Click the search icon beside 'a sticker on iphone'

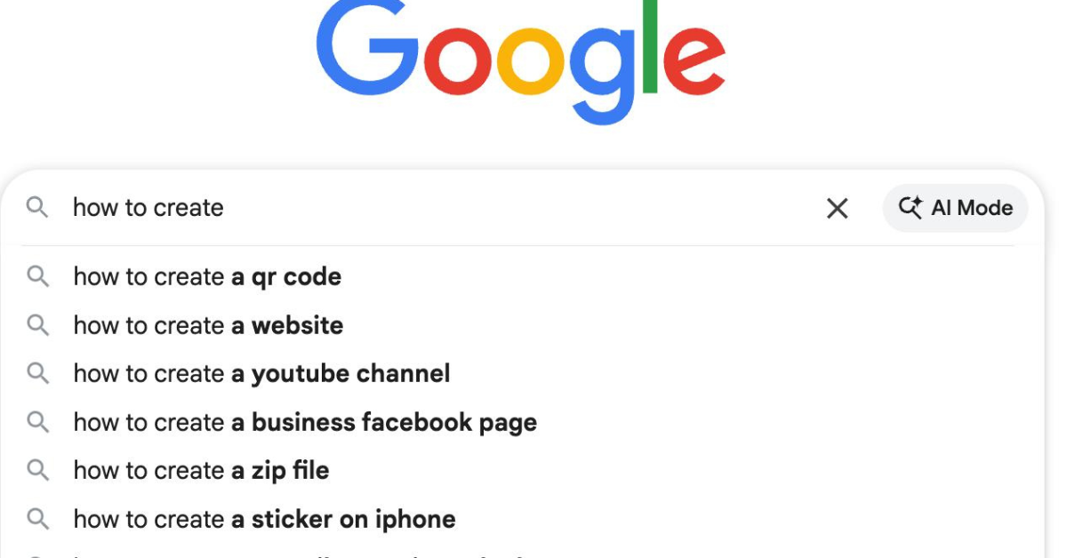tap(37, 518)
